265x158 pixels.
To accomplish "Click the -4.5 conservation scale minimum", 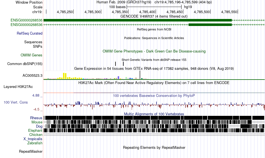I will point(36,109).
